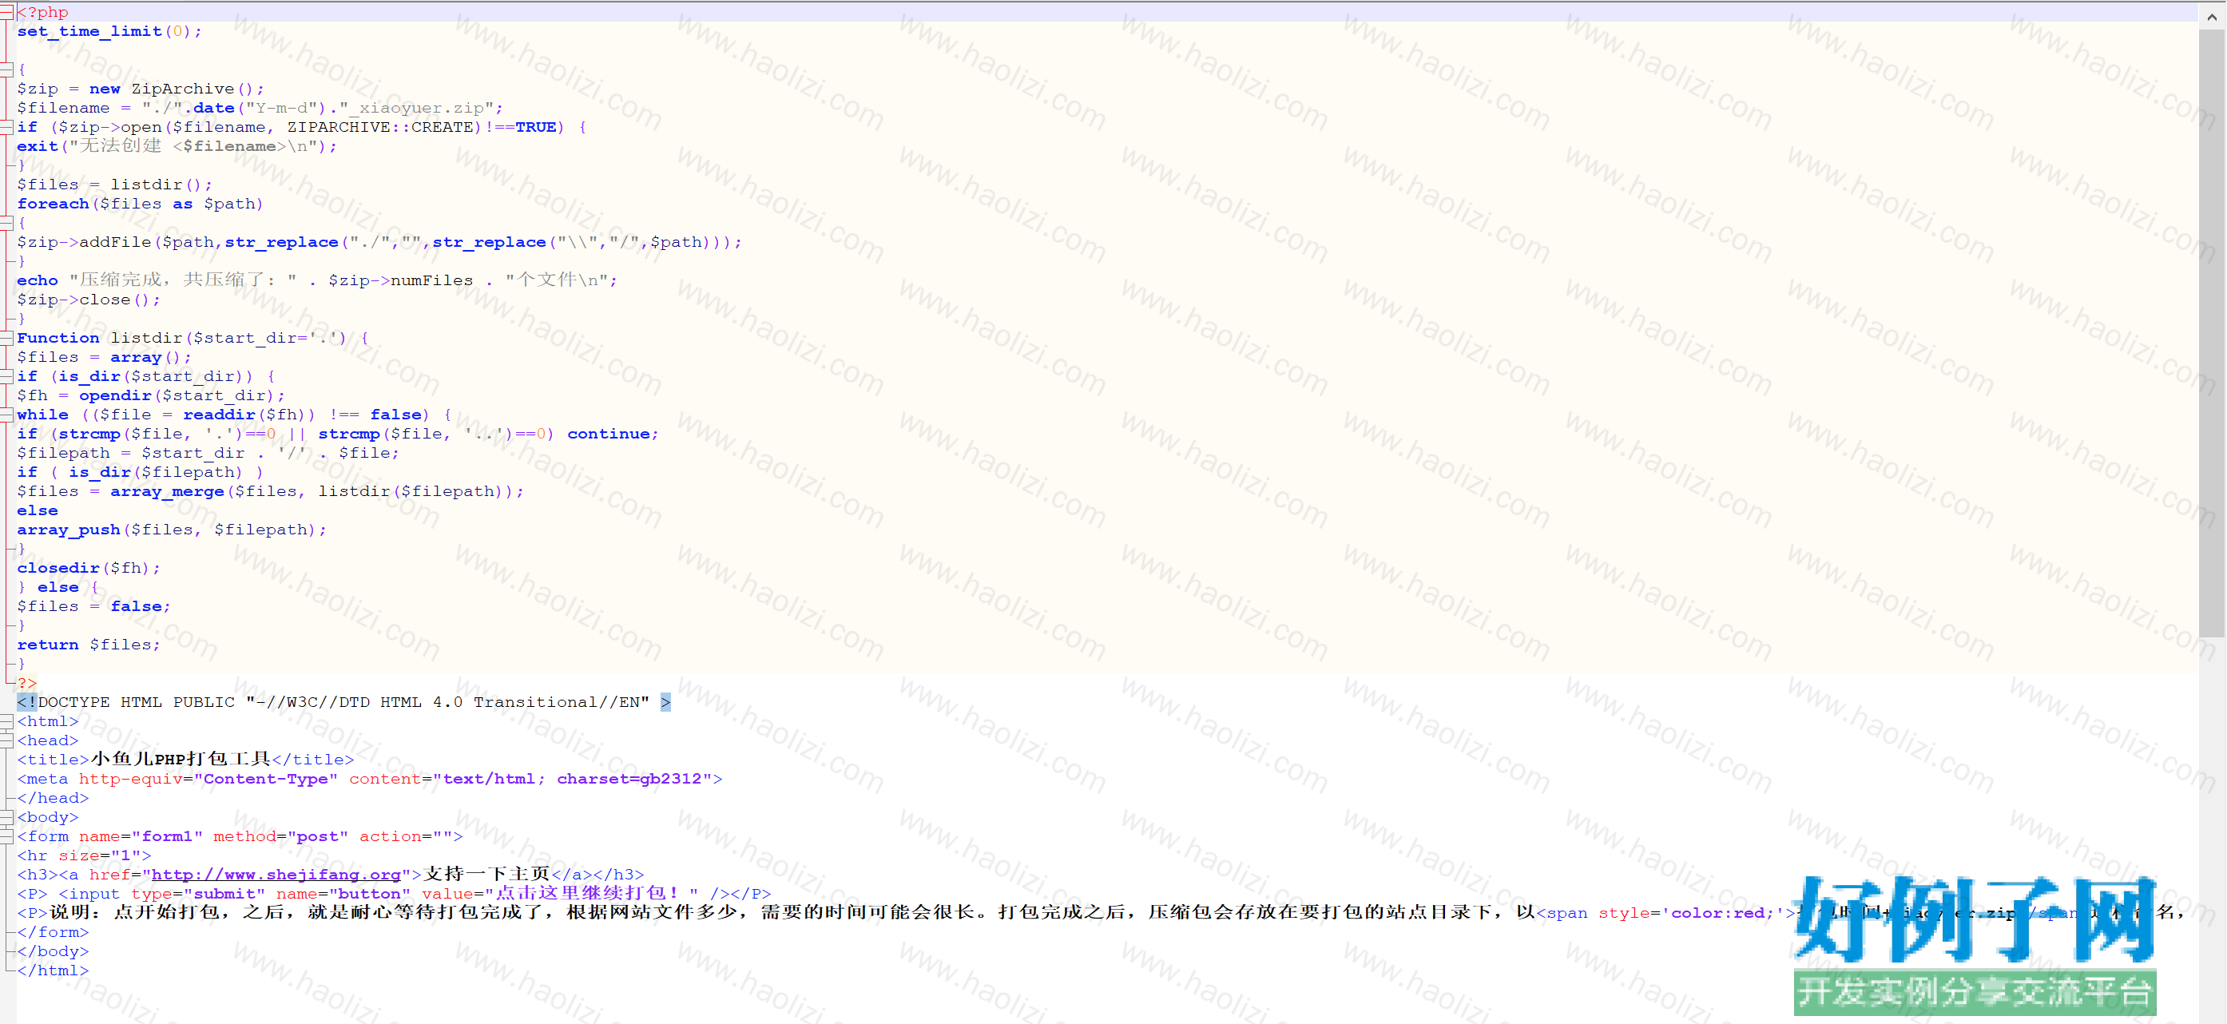
Task: Click method="post" in the form tag
Action: pyautogui.click(x=281, y=836)
